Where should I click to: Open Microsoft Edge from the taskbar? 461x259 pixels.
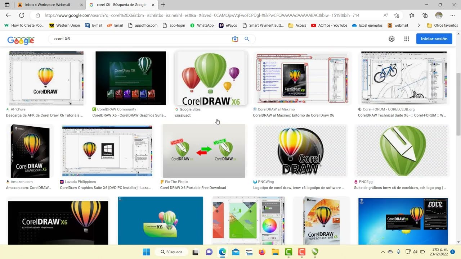pos(222,252)
